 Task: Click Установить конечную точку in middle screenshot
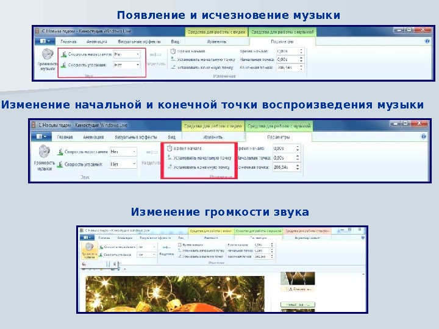198,168
